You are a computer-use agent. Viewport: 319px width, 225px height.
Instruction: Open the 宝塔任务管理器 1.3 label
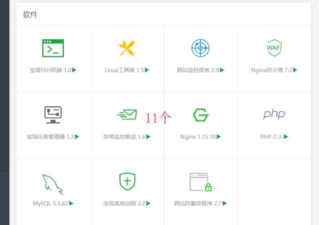[x=51, y=137]
